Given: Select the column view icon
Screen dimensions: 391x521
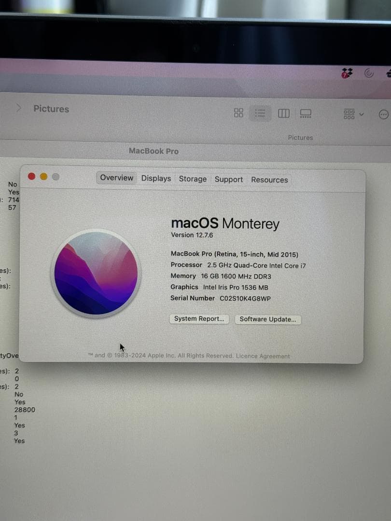Looking at the screenshot, I should click(283, 113).
